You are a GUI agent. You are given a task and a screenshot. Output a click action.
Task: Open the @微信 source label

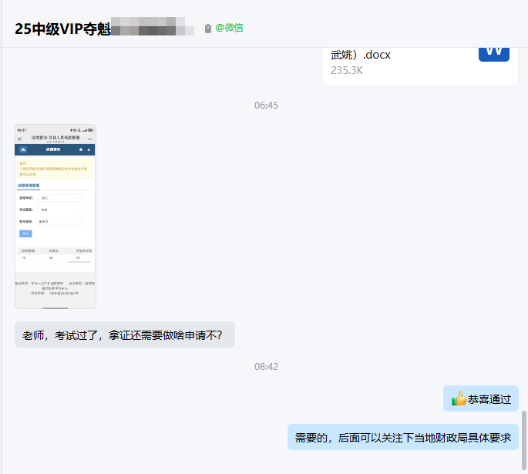[229, 29]
